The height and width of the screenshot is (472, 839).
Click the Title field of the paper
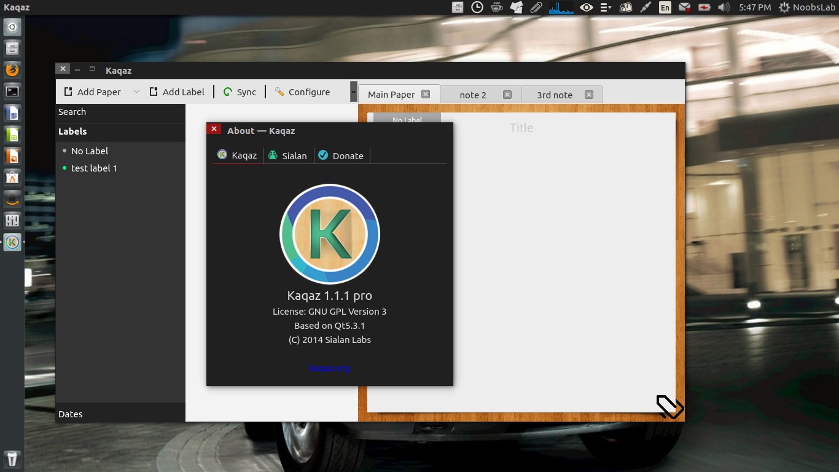521,128
